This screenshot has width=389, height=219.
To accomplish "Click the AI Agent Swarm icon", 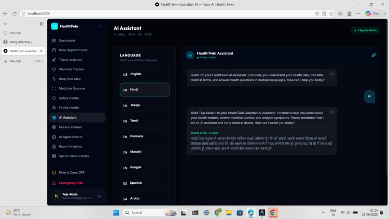I will click(x=54, y=137).
